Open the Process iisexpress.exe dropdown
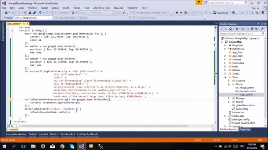Image resolution: width=268 pixels, height=150 pixels. (52, 17)
